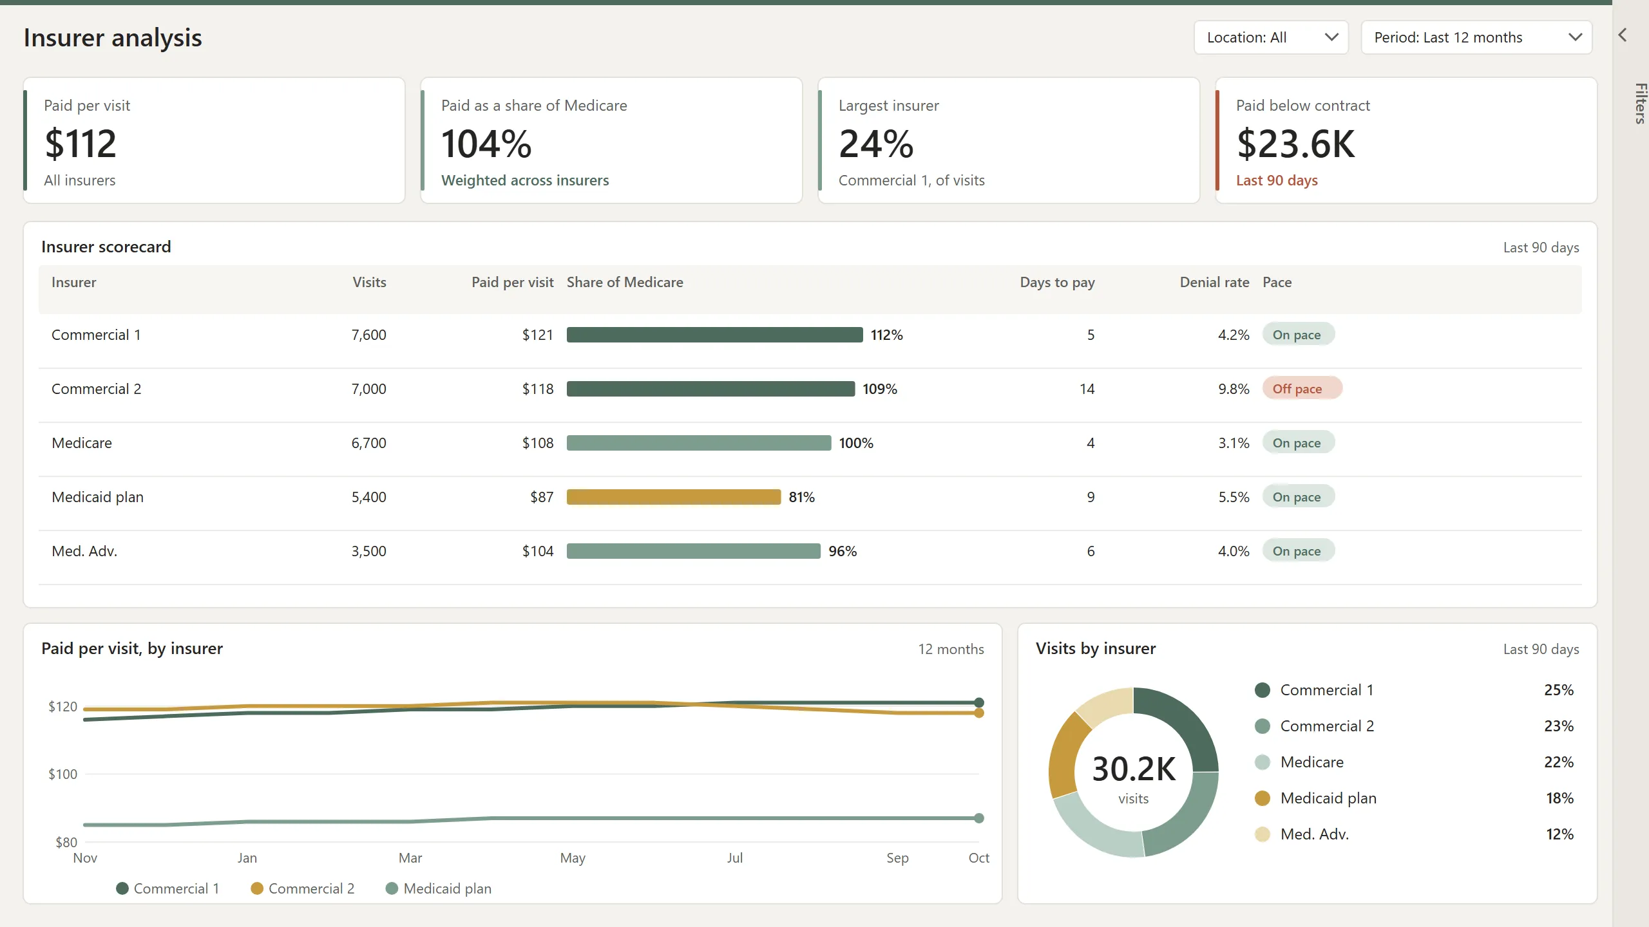Image resolution: width=1649 pixels, height=927 pixels.
Task: Click the 3,500 visits cell
Action: [x=369, y=551]
